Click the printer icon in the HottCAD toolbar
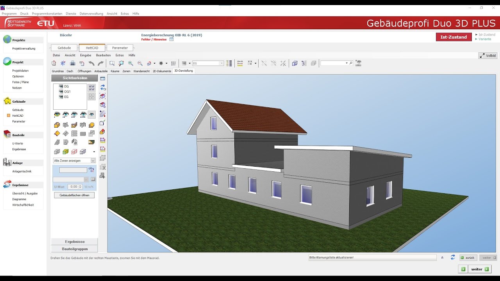500x281 pixels. point(72,63)
